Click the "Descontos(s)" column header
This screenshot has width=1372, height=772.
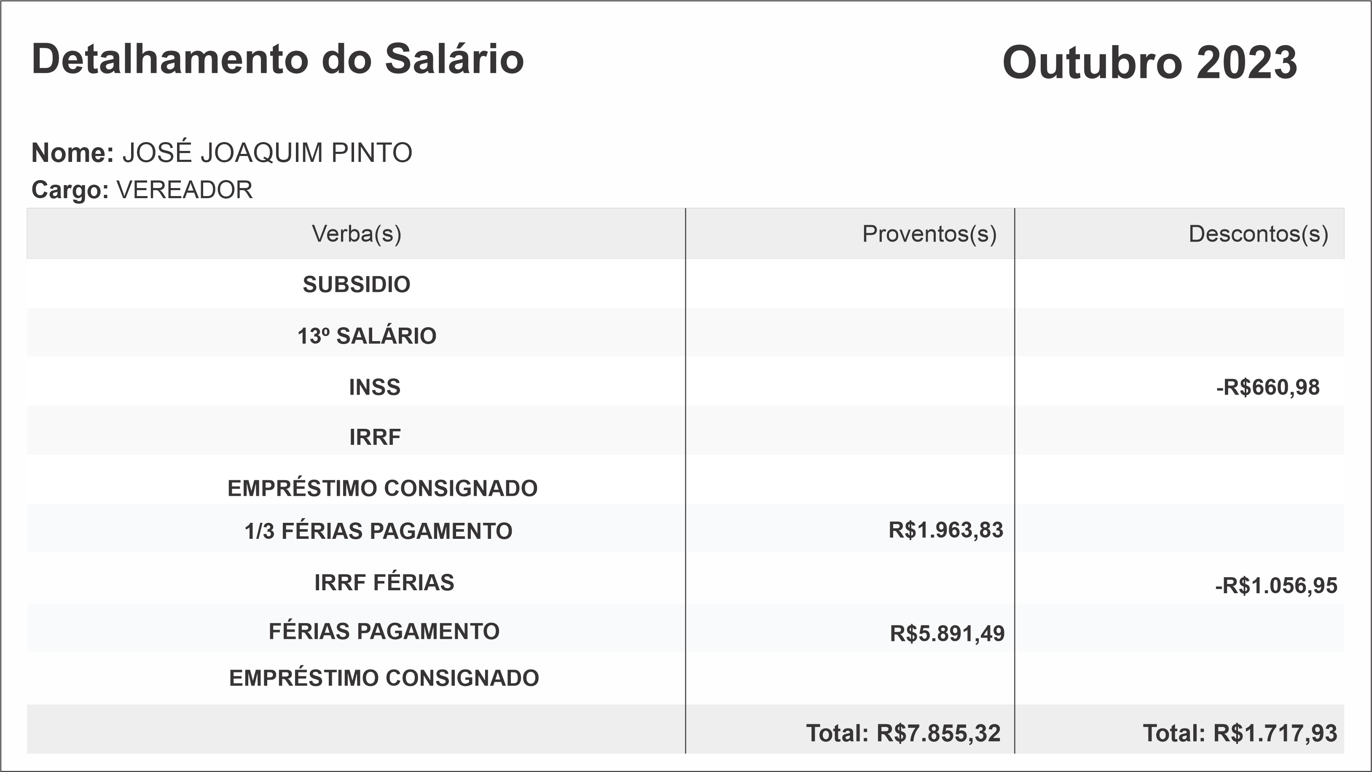[x=1258, y=234]
